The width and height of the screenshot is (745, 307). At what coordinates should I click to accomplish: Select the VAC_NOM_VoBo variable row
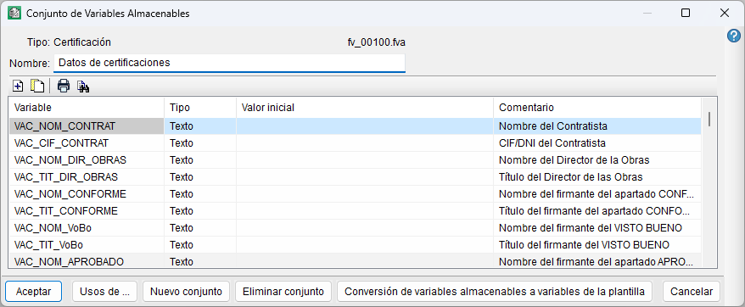point(355,228)
